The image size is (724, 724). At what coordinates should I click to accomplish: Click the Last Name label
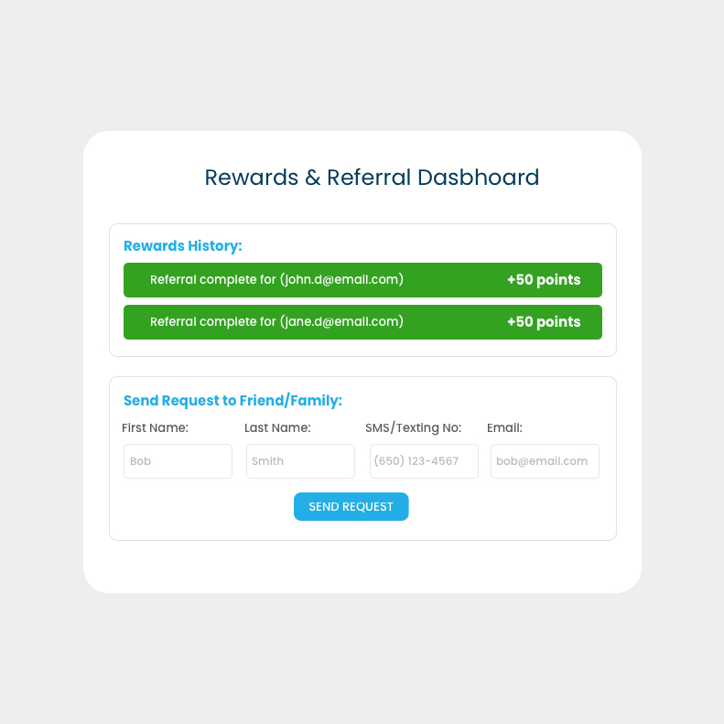tap(277, 427)
